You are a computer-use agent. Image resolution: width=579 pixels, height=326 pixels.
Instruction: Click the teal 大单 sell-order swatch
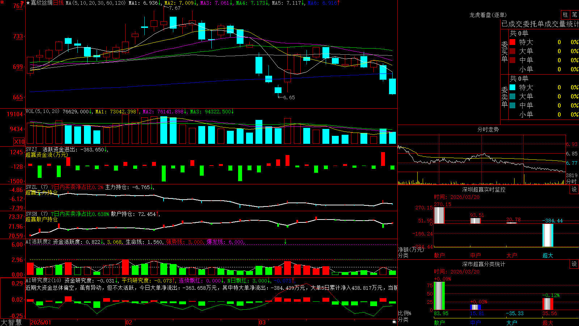click(x=512, y=96)
